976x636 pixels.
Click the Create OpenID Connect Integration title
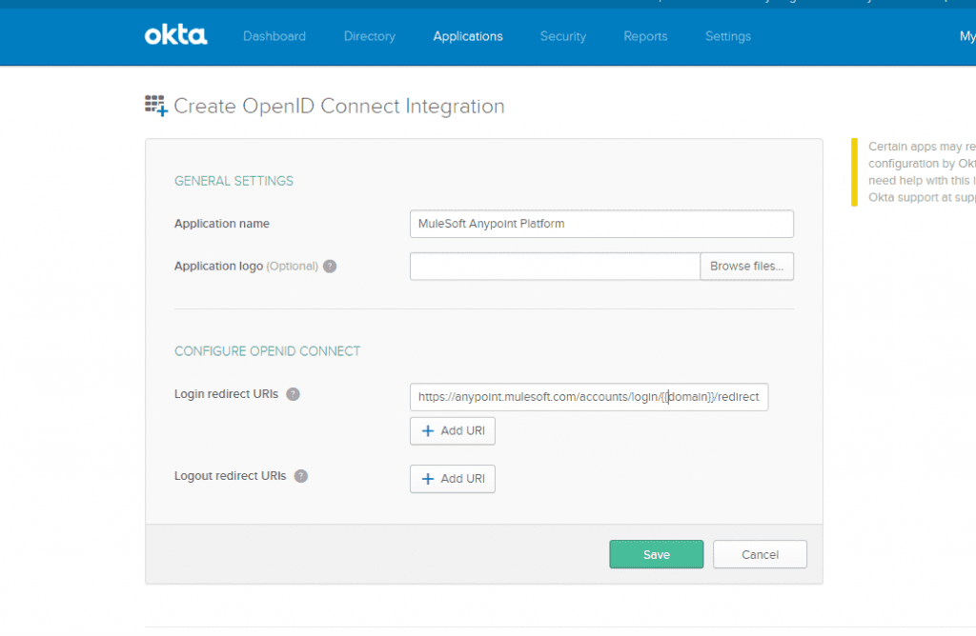click(x=339, y=107)
